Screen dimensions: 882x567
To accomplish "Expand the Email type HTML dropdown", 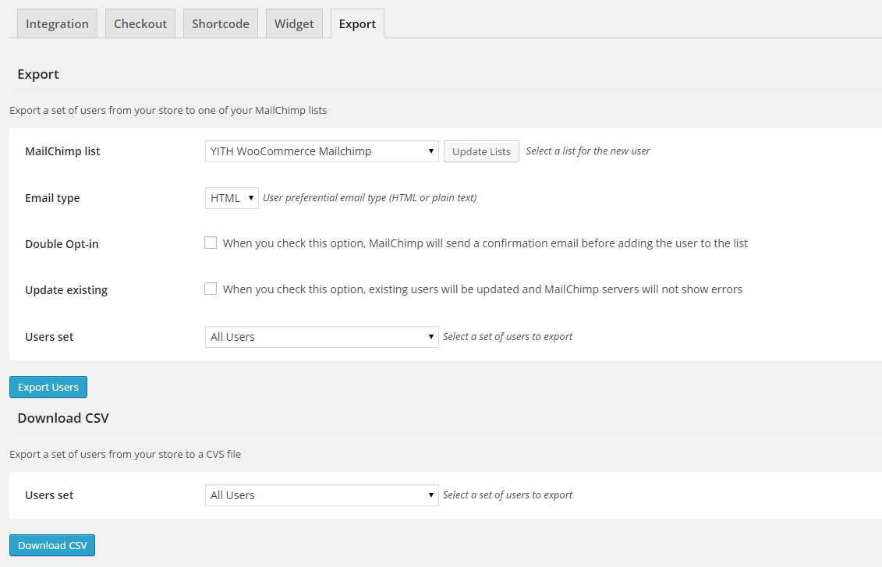I will tap(232, 198).
